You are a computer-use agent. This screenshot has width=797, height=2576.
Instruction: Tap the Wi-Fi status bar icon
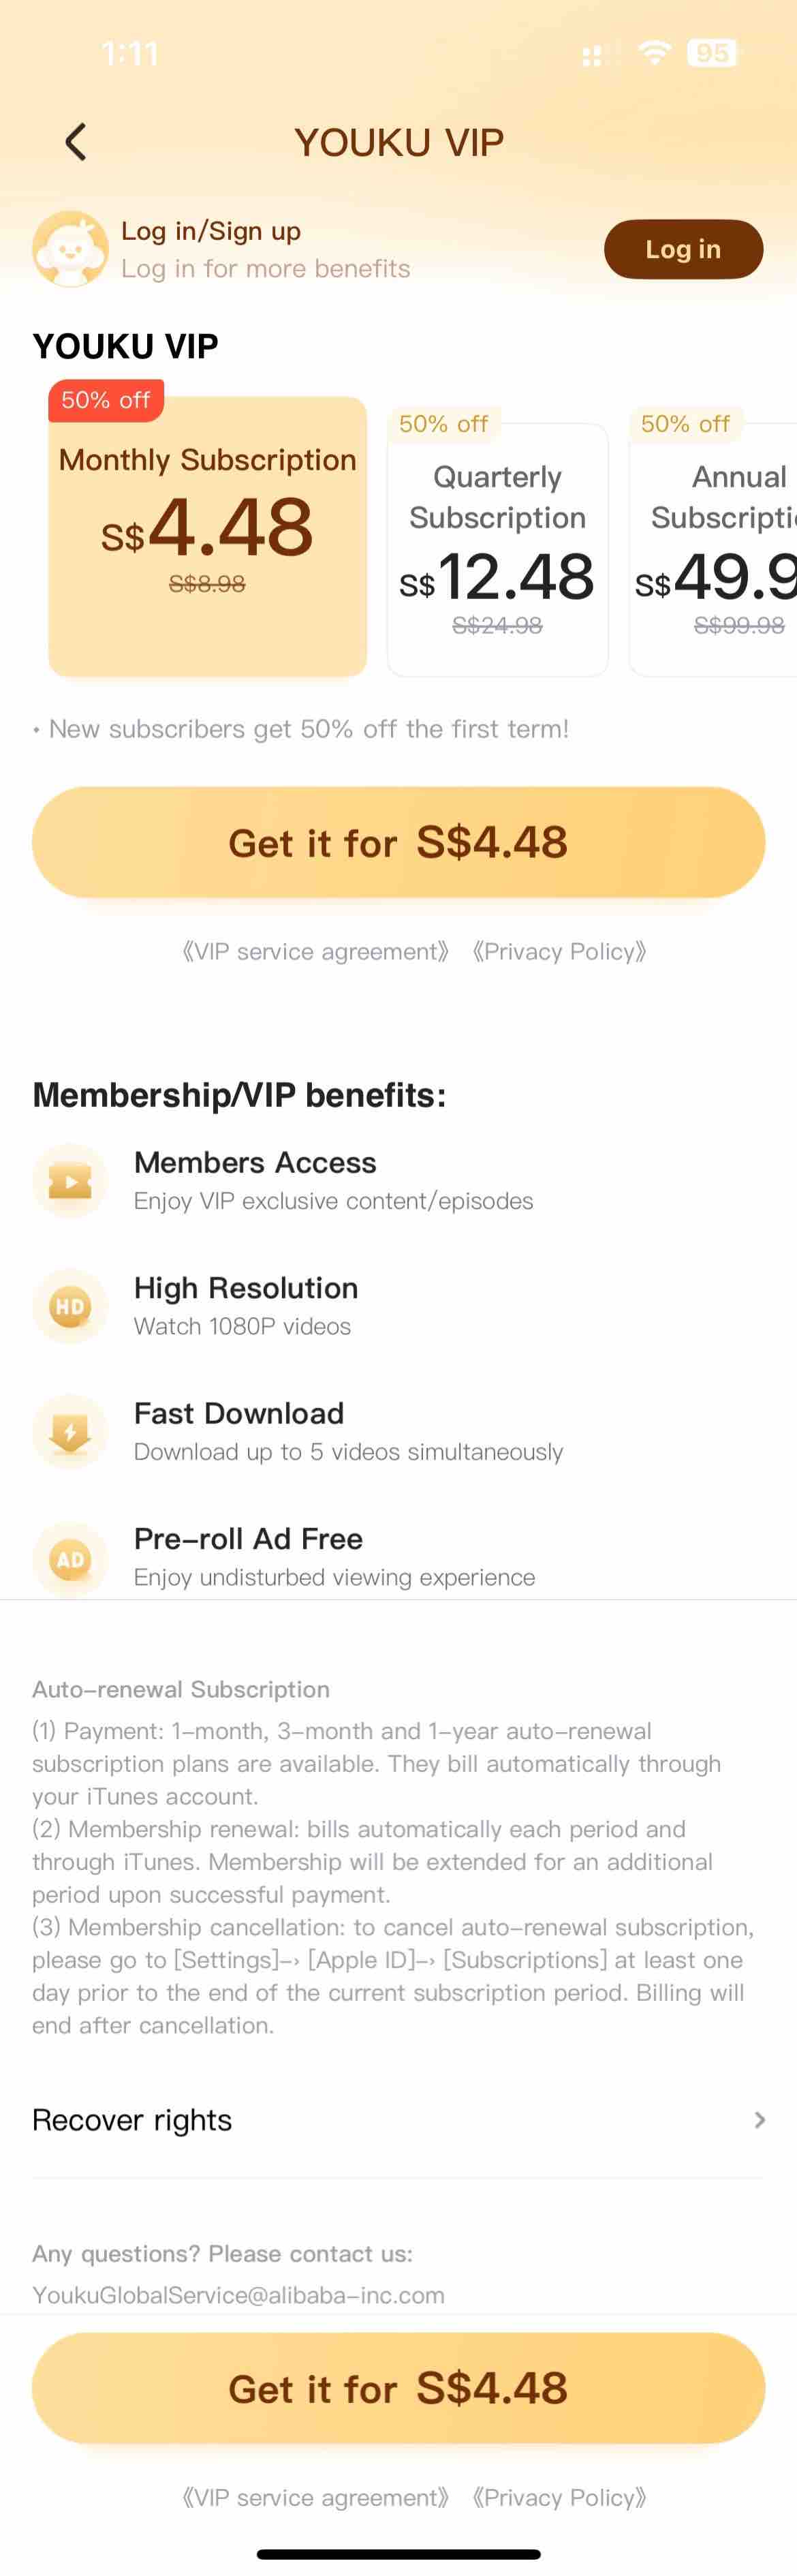pos(655,52)
